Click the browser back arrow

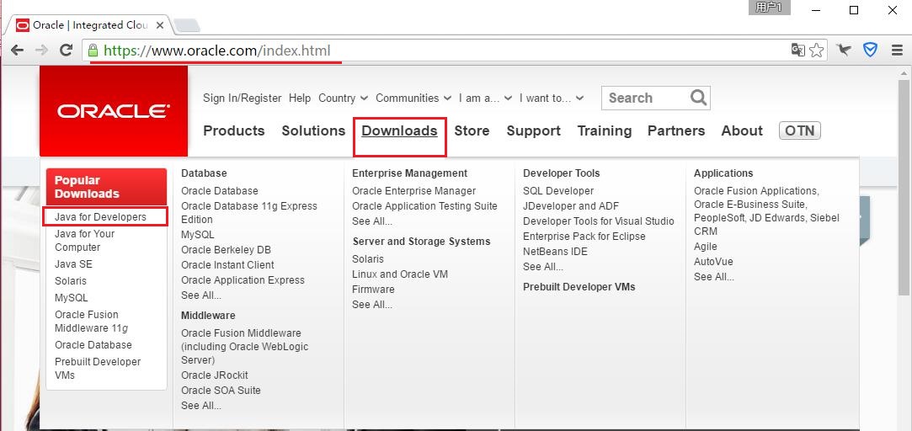pyautogui.click(x=17, y=50)
